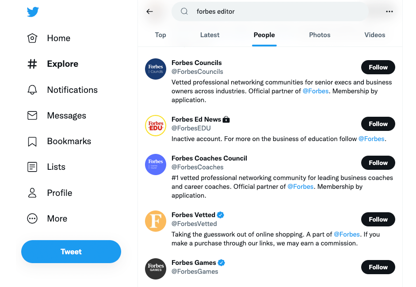Open @Forbes link in Forbes Vetted bio
The image size is (416, 287).
click(347, 234)
